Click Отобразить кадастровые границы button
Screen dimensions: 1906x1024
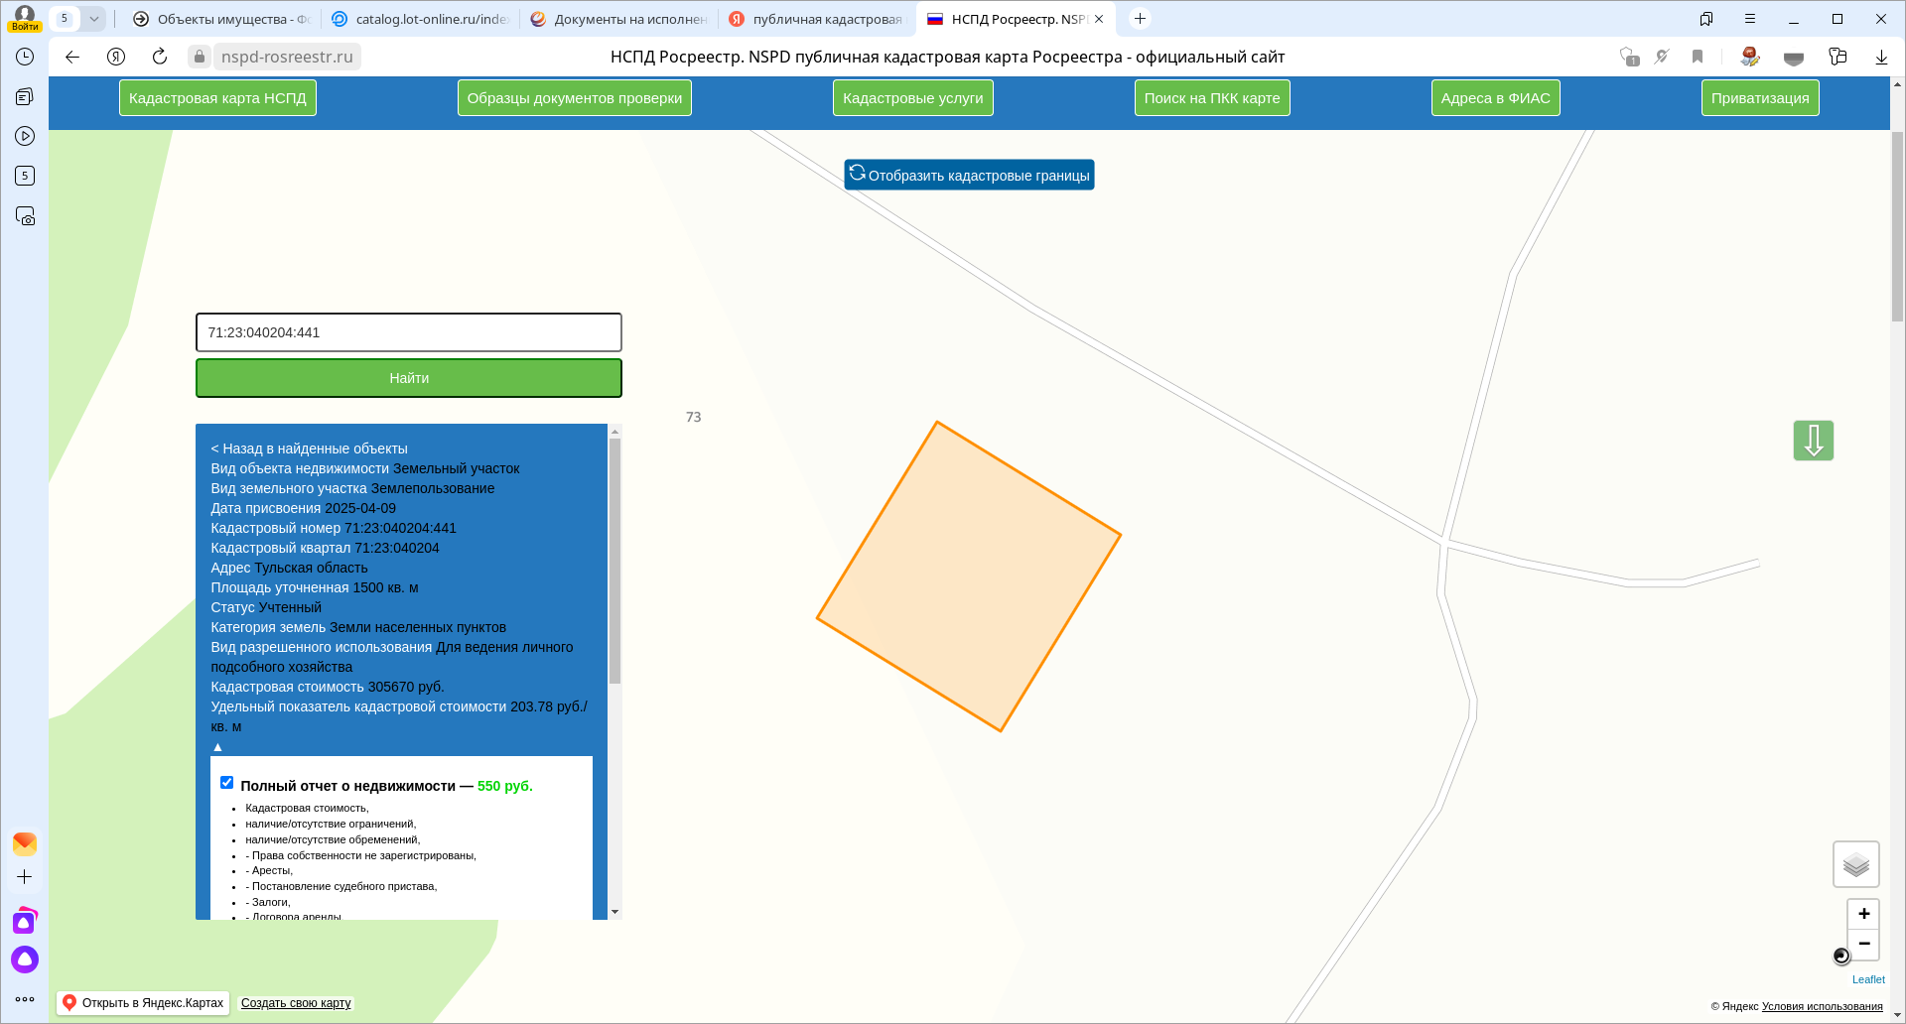[x=969, y=175]
